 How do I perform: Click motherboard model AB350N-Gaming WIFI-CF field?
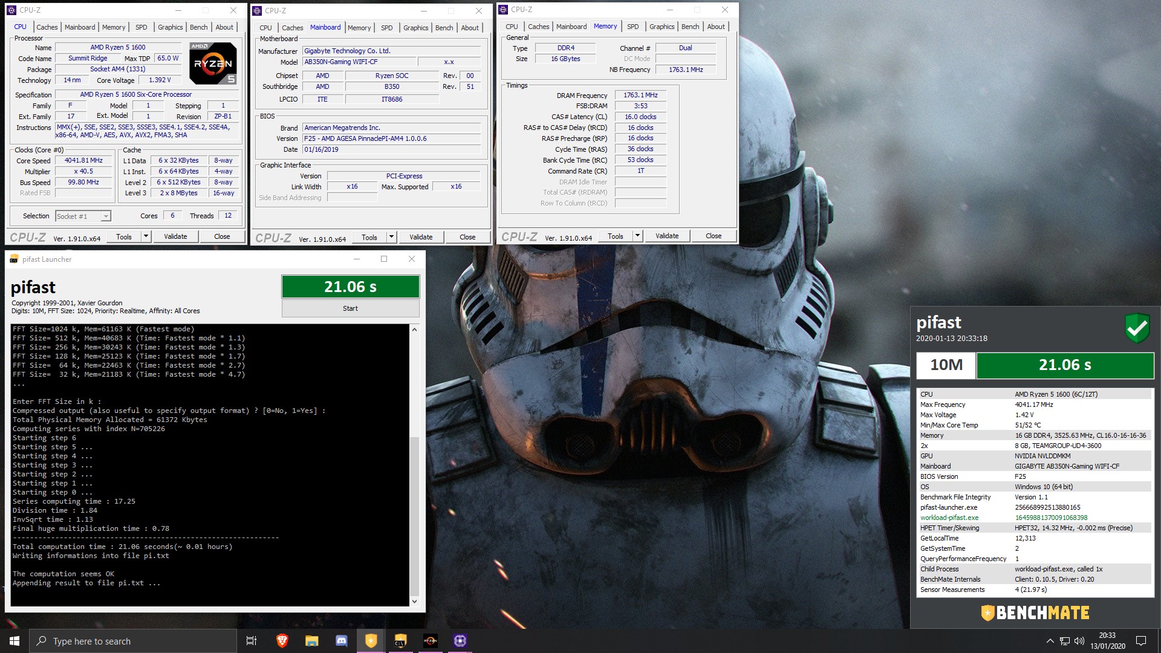(x=359, y=62)
